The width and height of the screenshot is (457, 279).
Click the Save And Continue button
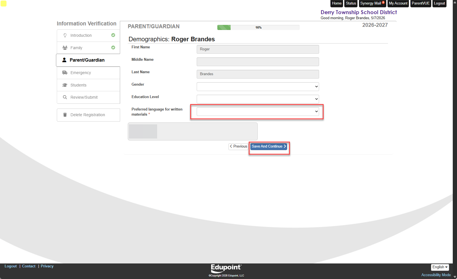pyautogui.click(x=269, y=146)
